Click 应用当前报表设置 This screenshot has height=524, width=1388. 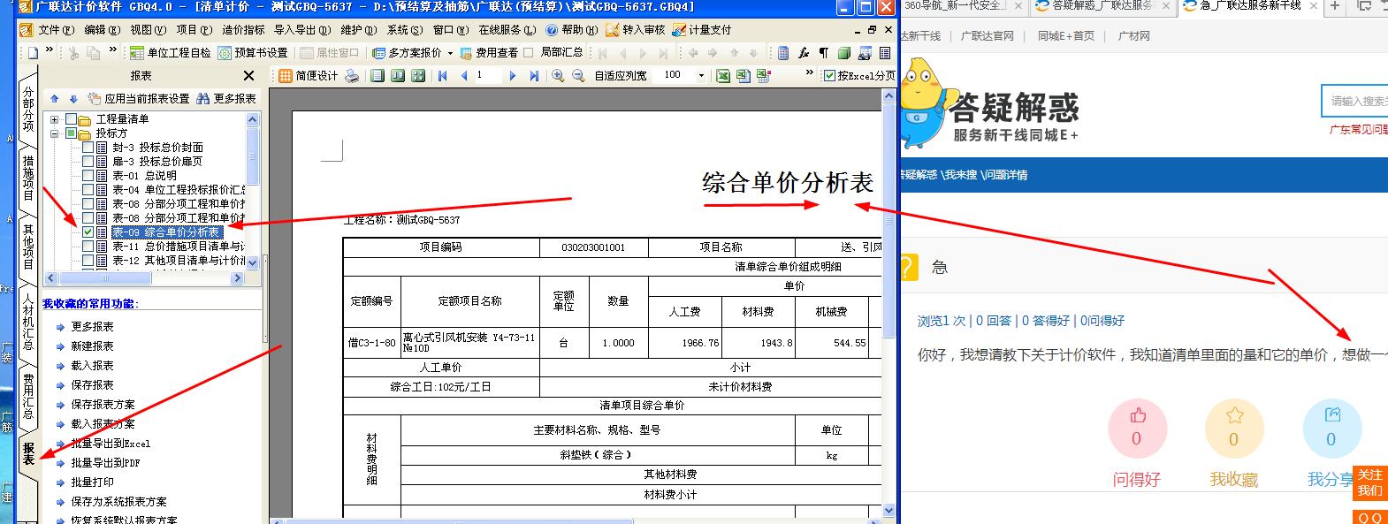pyautogui.click(x=141, y=99)
